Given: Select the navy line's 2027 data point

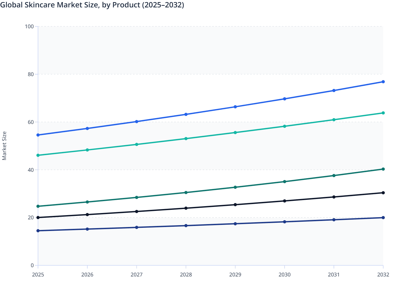Looking at the screenshot, I should click(x=136, y=227).
